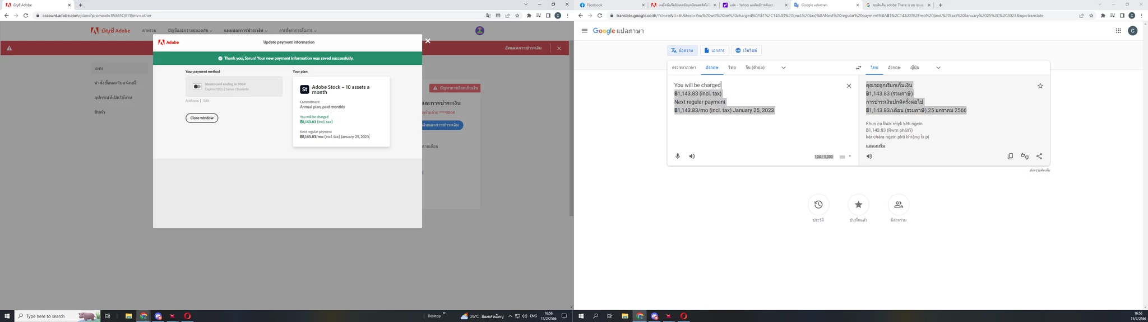Expand the communication preferences menu in Adobe header

298,31
